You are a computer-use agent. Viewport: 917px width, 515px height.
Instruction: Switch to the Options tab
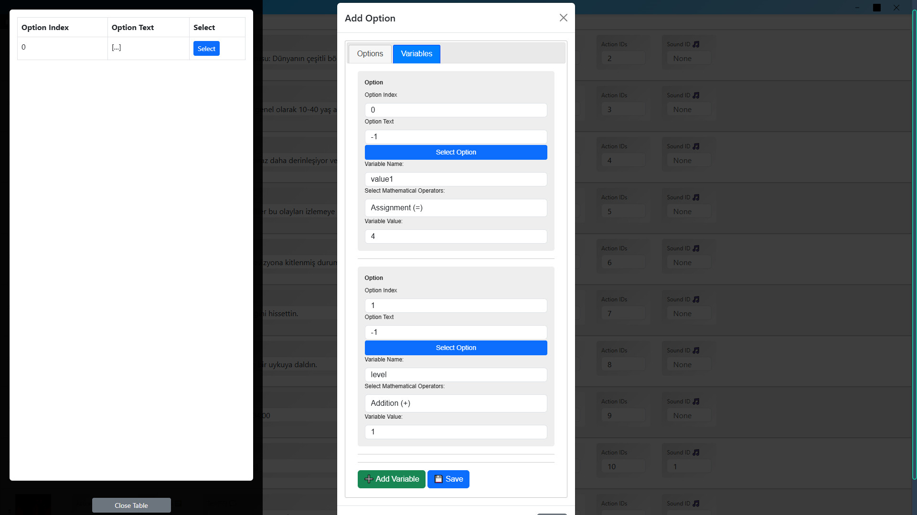point(370,53)
